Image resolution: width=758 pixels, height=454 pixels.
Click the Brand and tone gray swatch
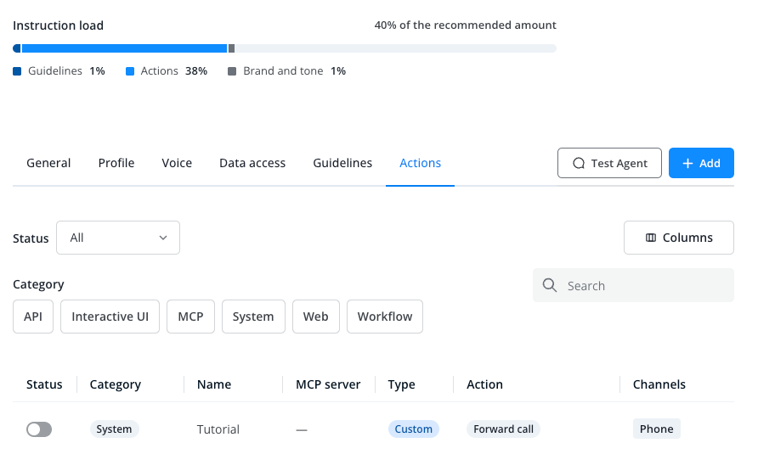(232, 71)
